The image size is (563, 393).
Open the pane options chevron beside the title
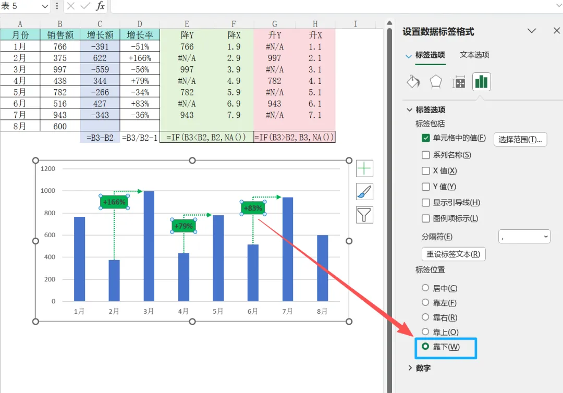(532, 31)
